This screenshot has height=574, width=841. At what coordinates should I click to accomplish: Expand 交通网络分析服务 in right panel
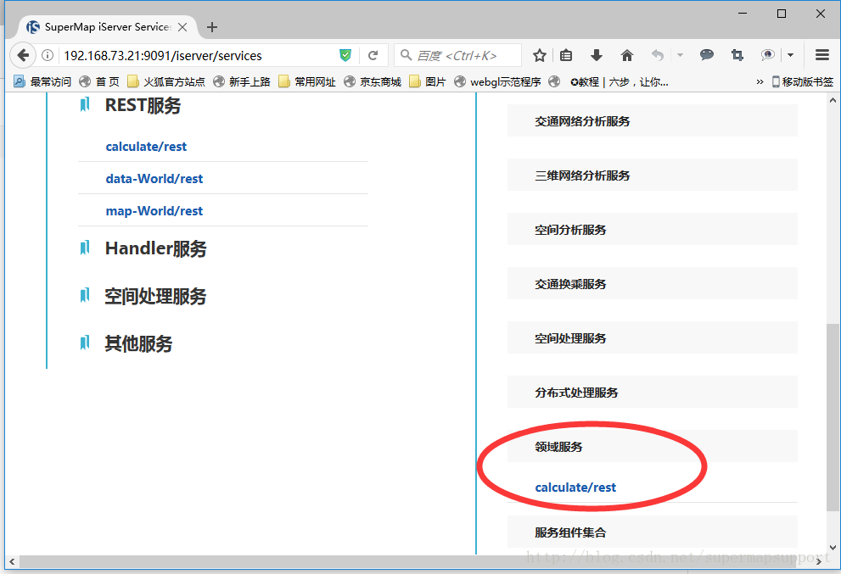coord(653,121)
